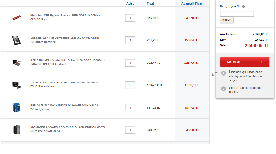
Task: Click the Intel Core i5 processor thumbnail
Action: pyautogui.click(x=16, y=107)
